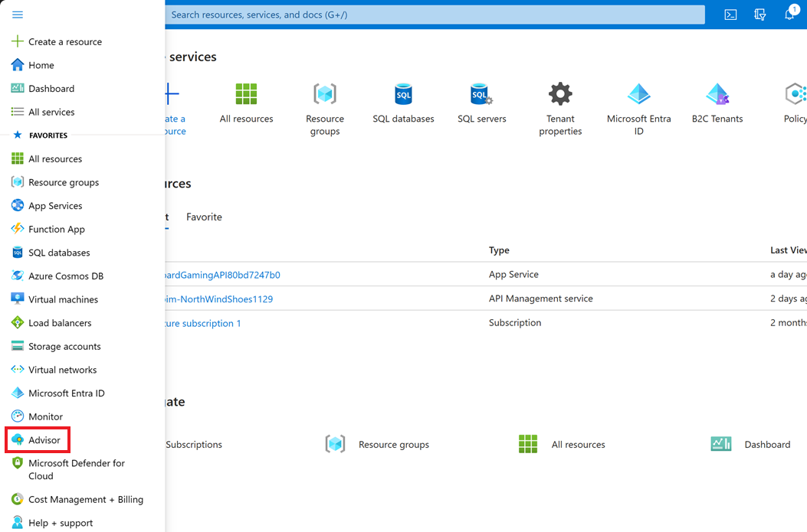807x532 pixels.
Task: Click the Microsoft Entra ID sidebar icon
Action: pyautogui.click(x=18, y=393)
